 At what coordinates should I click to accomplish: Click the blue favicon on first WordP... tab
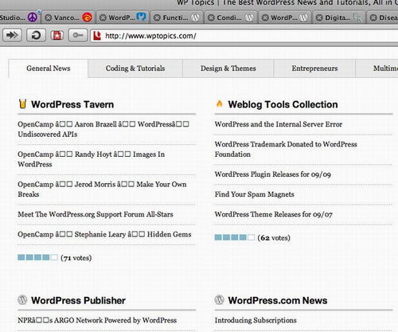pos(141,17)
